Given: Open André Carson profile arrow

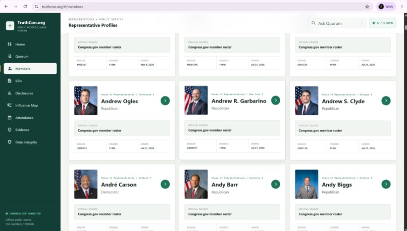Looking at the screenshot, I should coord(165,184).
